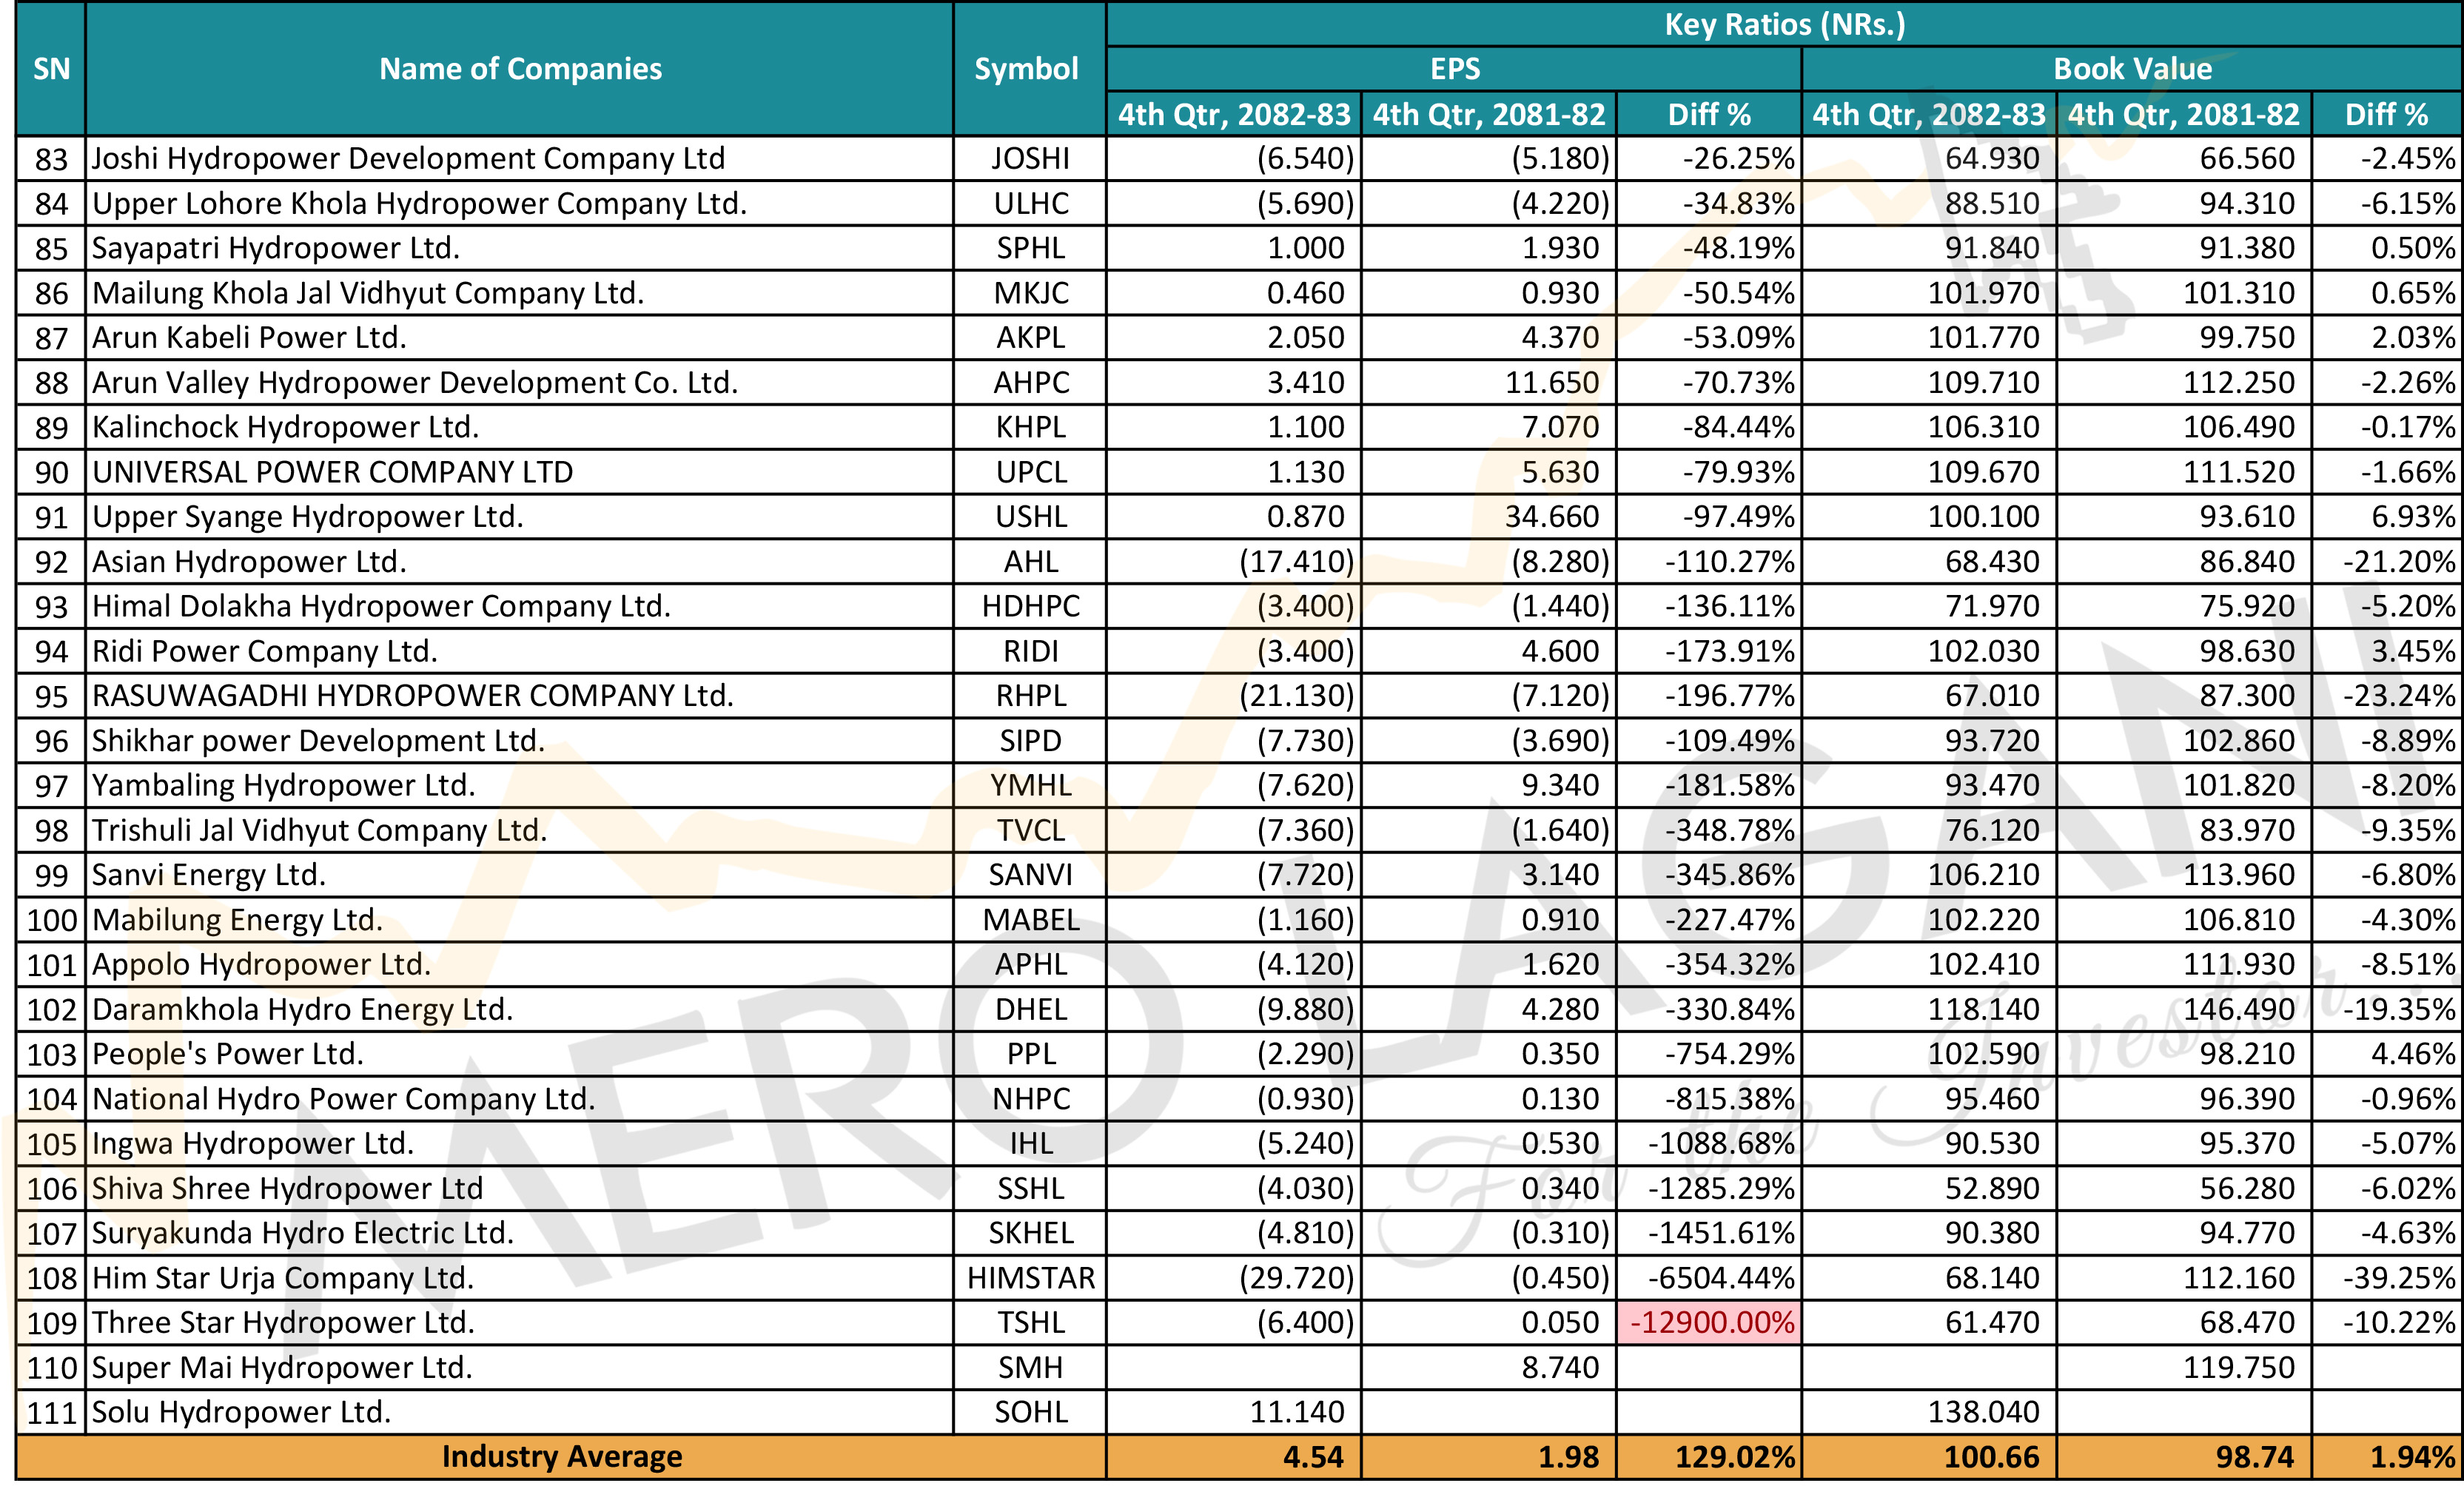Click book value diff '-39.25%'
This screenshot has height=1486, width=2464.
coord(2399,1278)
